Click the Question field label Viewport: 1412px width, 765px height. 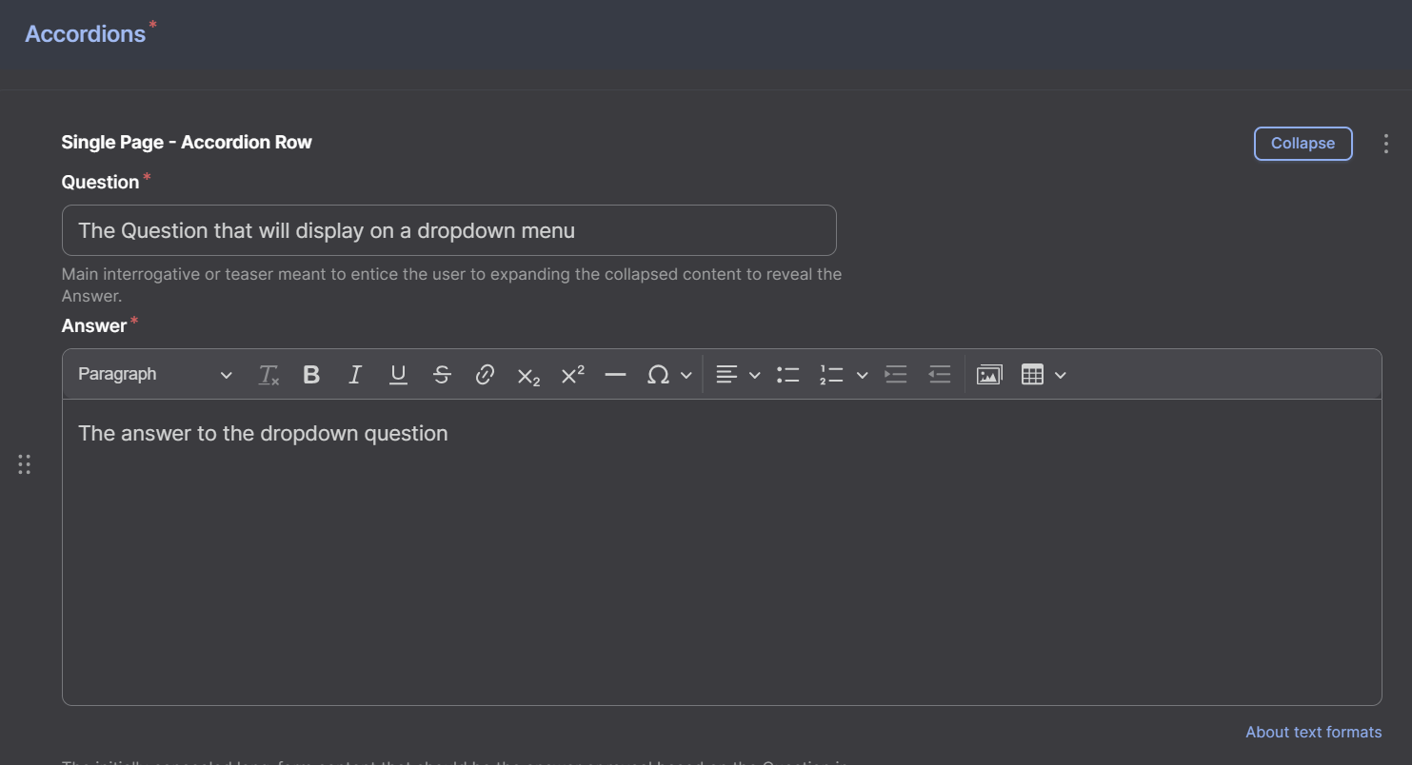click(x=100, y=182)
